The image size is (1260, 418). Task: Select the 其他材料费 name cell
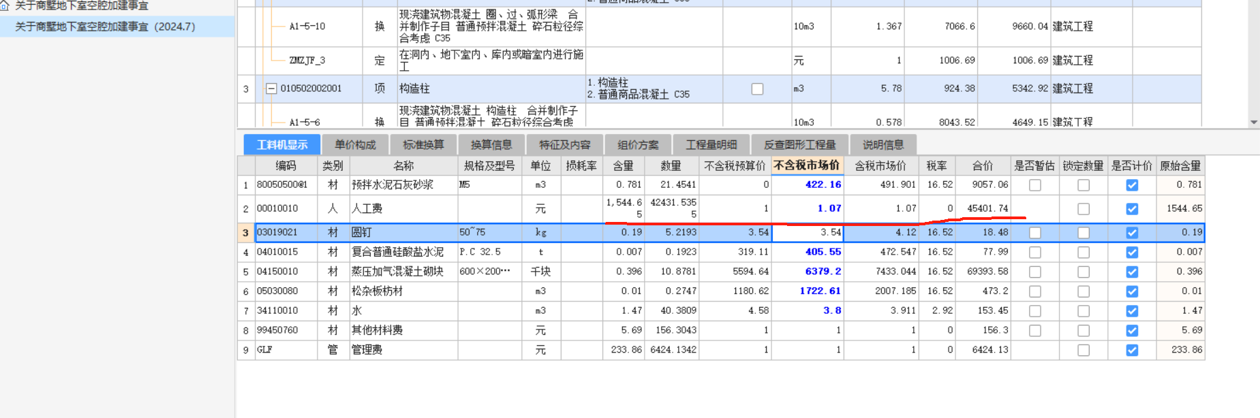pos(403,331)
